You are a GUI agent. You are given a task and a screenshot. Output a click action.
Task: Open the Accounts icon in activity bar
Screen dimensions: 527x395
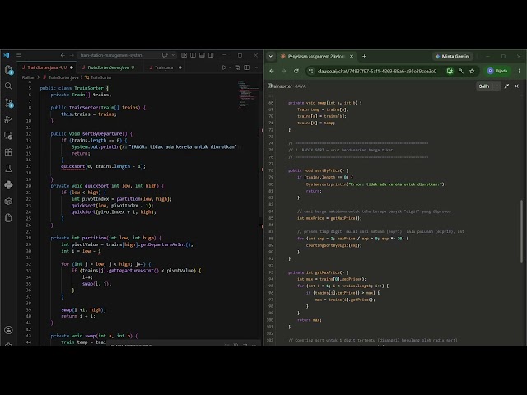point(9,330)
